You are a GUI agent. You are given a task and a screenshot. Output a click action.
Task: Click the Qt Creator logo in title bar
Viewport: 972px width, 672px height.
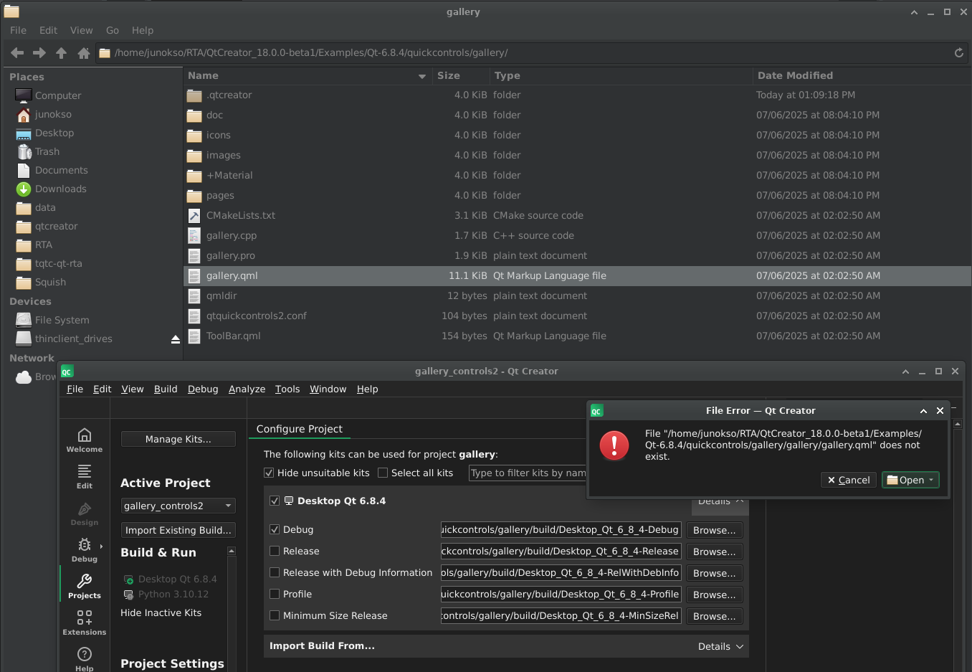click(x=67, y=371)
